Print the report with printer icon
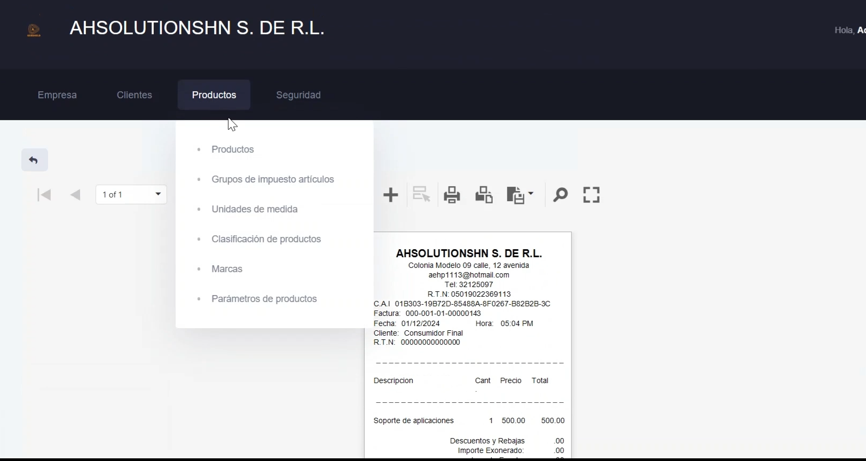The width and height of the screenshot is (866, 461). pos(452,195)
